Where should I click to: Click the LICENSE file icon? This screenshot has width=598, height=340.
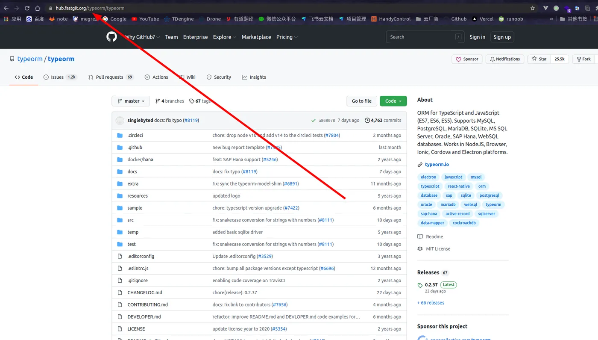[x=120, y=329]
